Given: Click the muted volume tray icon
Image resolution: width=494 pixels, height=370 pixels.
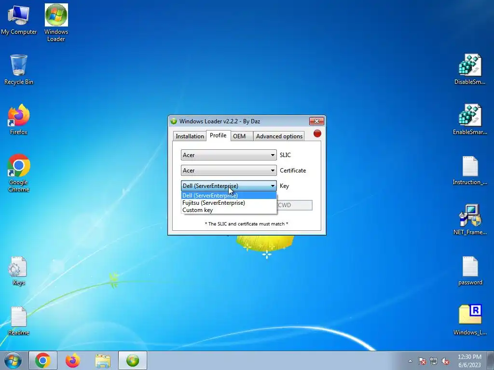Looking at the screenshot, I should click(x=445, y=361).
